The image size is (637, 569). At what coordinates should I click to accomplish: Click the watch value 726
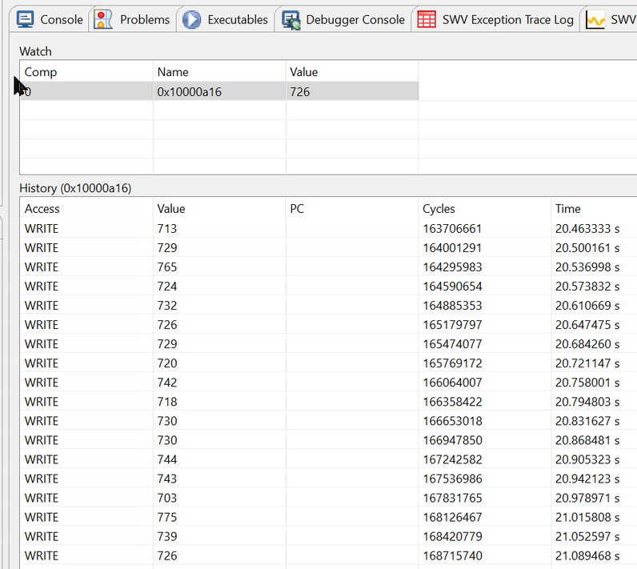tap(300, 92)
